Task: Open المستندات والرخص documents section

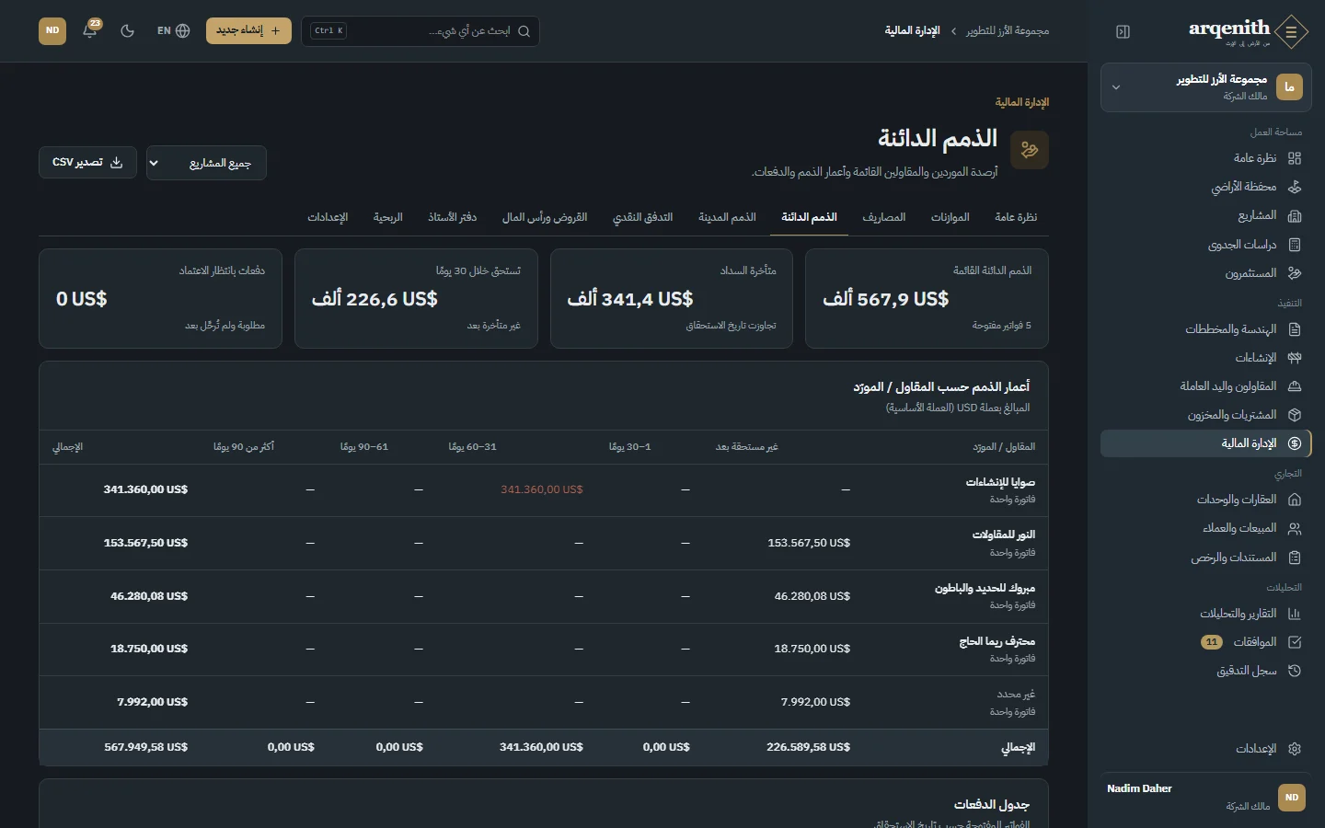Action: (1205, 558)
